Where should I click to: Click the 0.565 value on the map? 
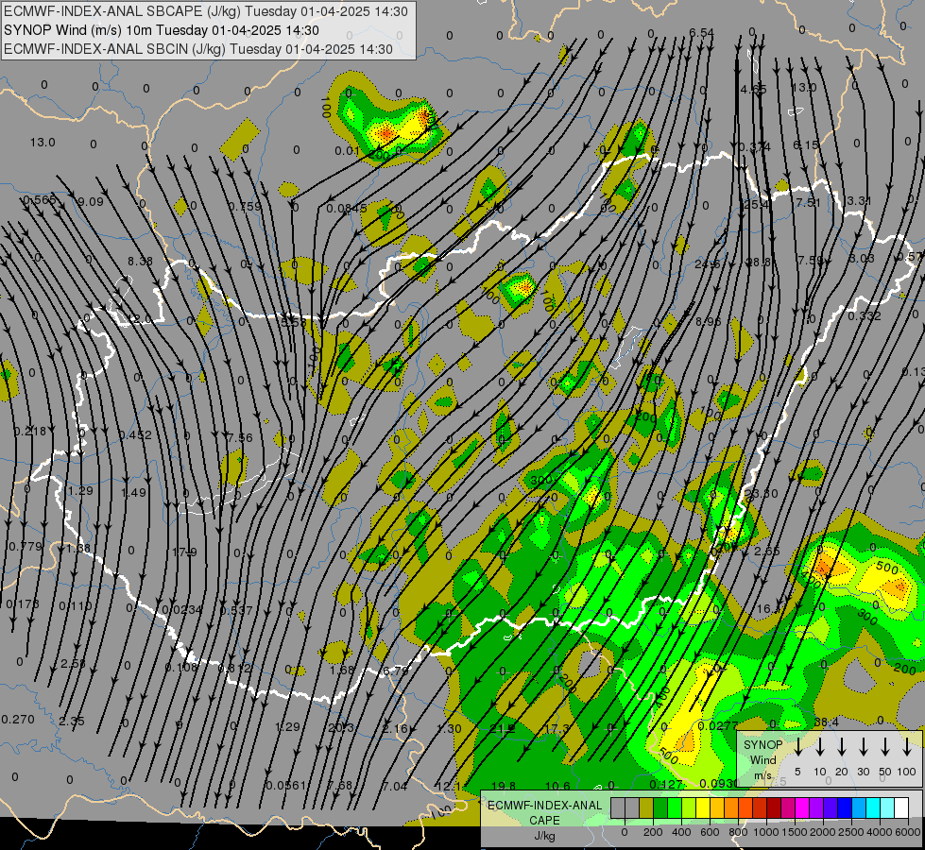[40, 200]
